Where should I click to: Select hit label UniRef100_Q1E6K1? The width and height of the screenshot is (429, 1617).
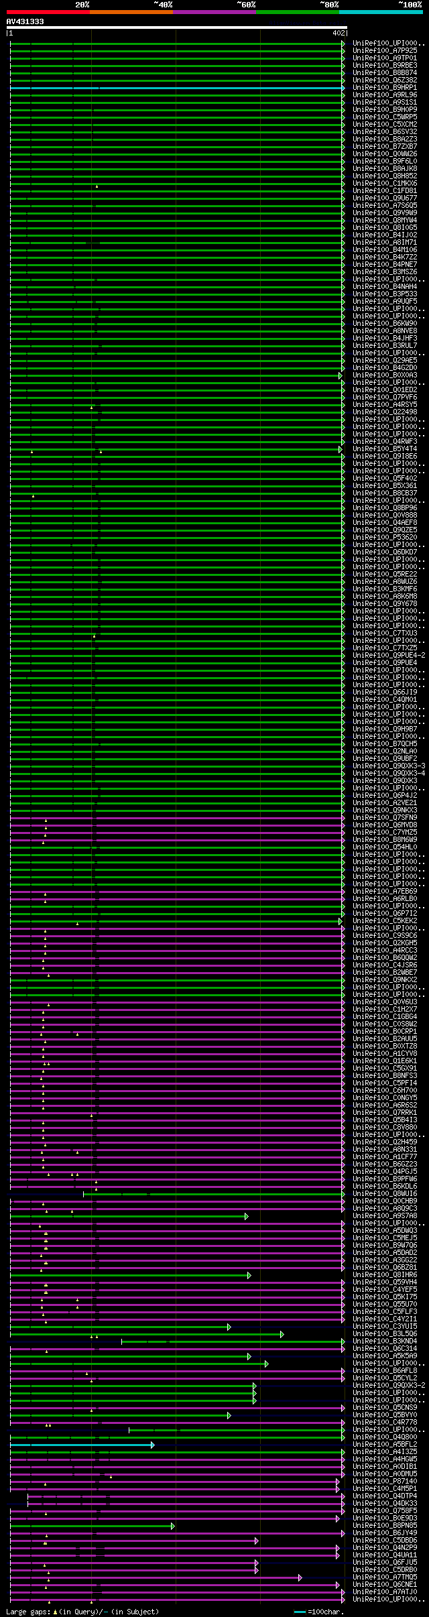click(x=385, y=1061)
